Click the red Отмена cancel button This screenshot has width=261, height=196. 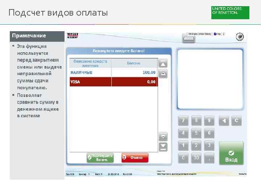coord(135,158)
